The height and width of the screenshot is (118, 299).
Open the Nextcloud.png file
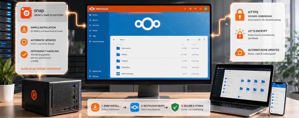point(127,73)
